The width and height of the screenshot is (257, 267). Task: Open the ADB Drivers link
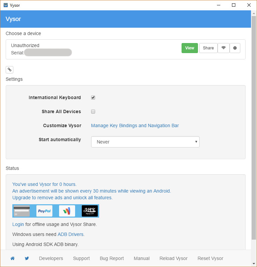click(71, 234)
